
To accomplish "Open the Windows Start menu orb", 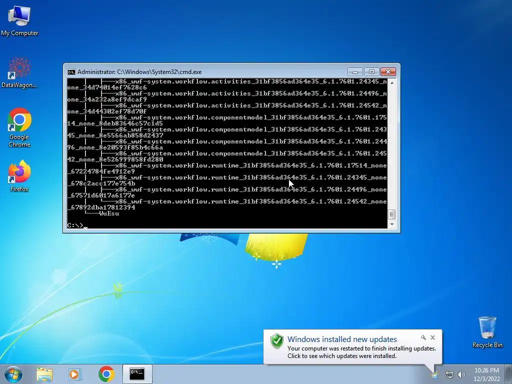I will [13, 374].
